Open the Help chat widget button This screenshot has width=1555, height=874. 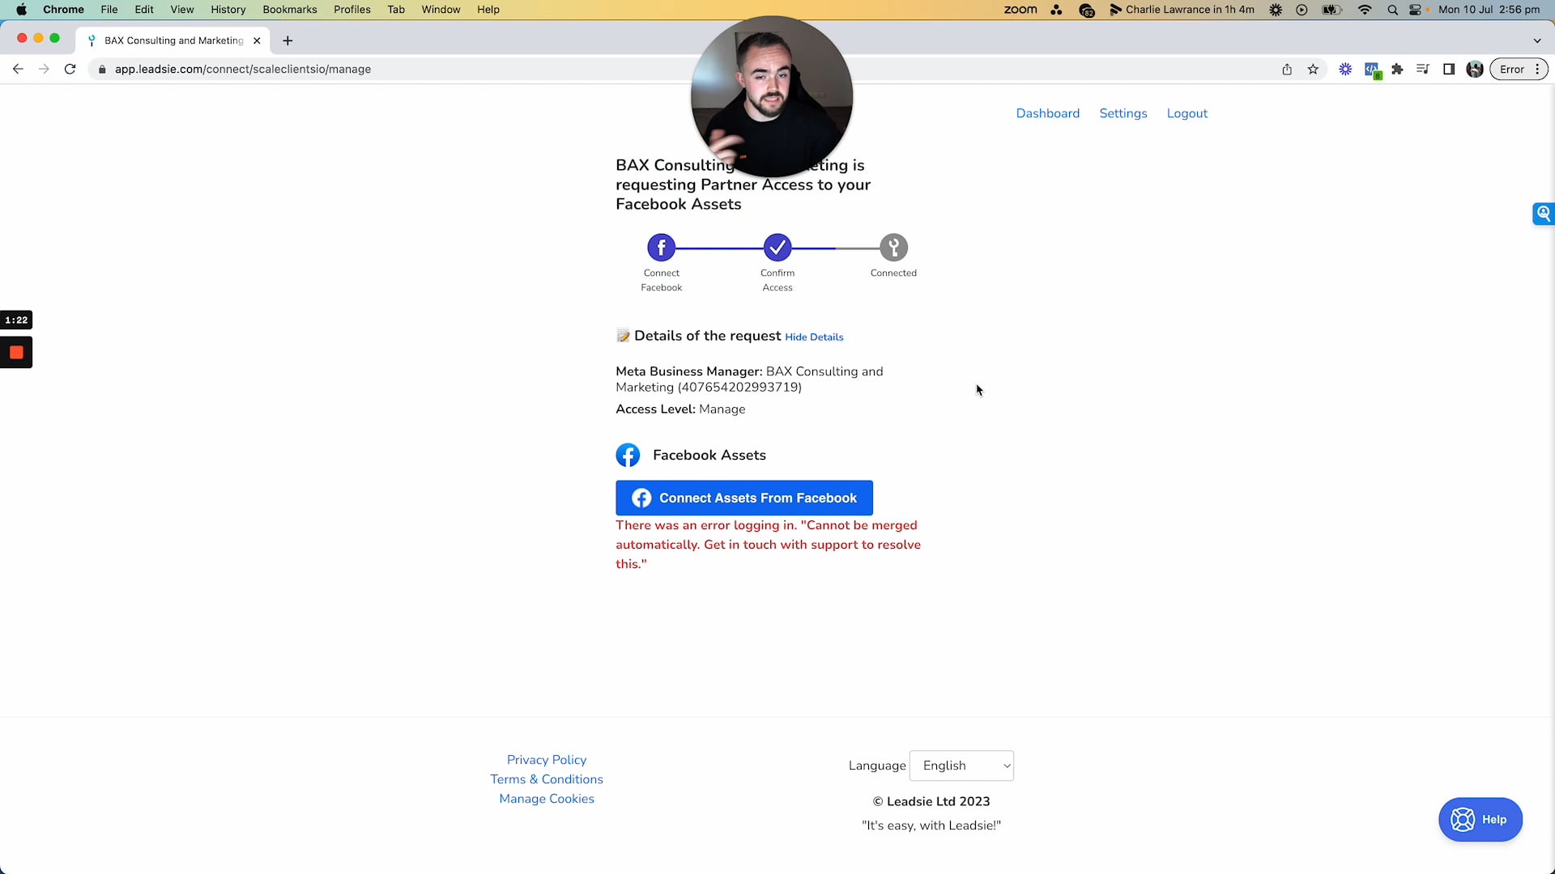tap(1480, 820)
